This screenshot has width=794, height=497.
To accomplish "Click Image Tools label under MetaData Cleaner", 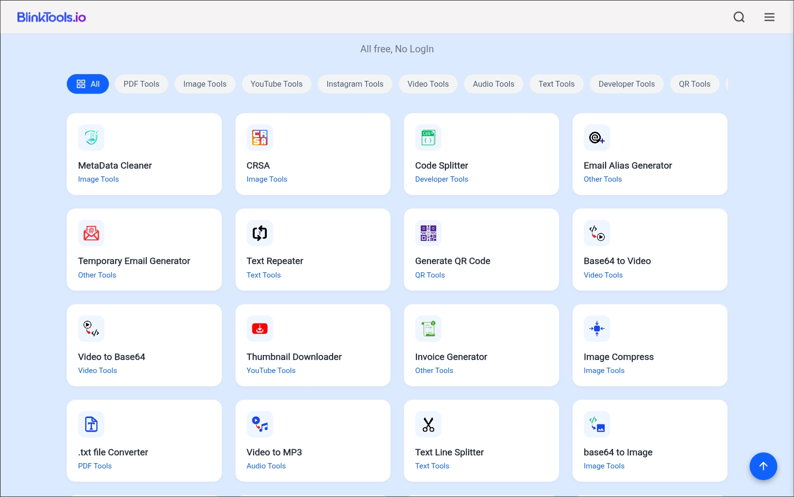I will [x=98, y=179].
